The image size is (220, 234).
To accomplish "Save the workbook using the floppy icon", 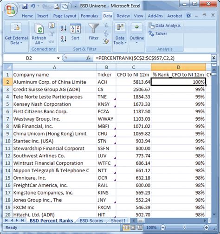I will pyautogui.click(x=25, y=6).
